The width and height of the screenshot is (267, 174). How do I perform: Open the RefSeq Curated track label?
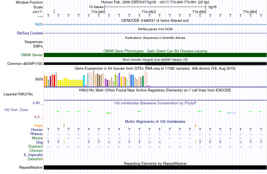(30, 33)
